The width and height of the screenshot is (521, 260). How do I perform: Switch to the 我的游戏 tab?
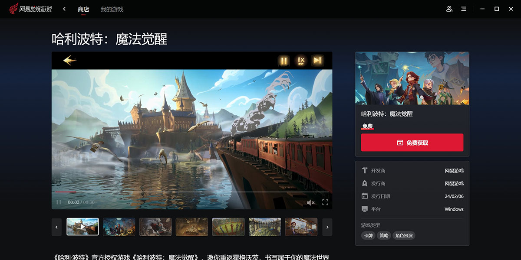click(112, 9)
